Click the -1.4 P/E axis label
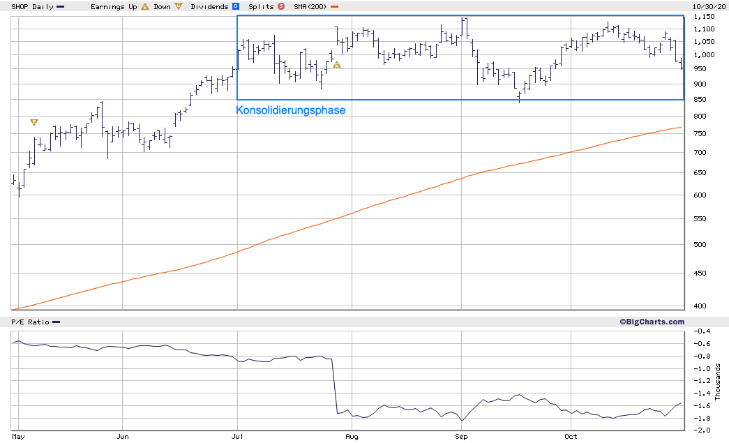This screenshot has height=443, width=729. click(x=702, y=393)
